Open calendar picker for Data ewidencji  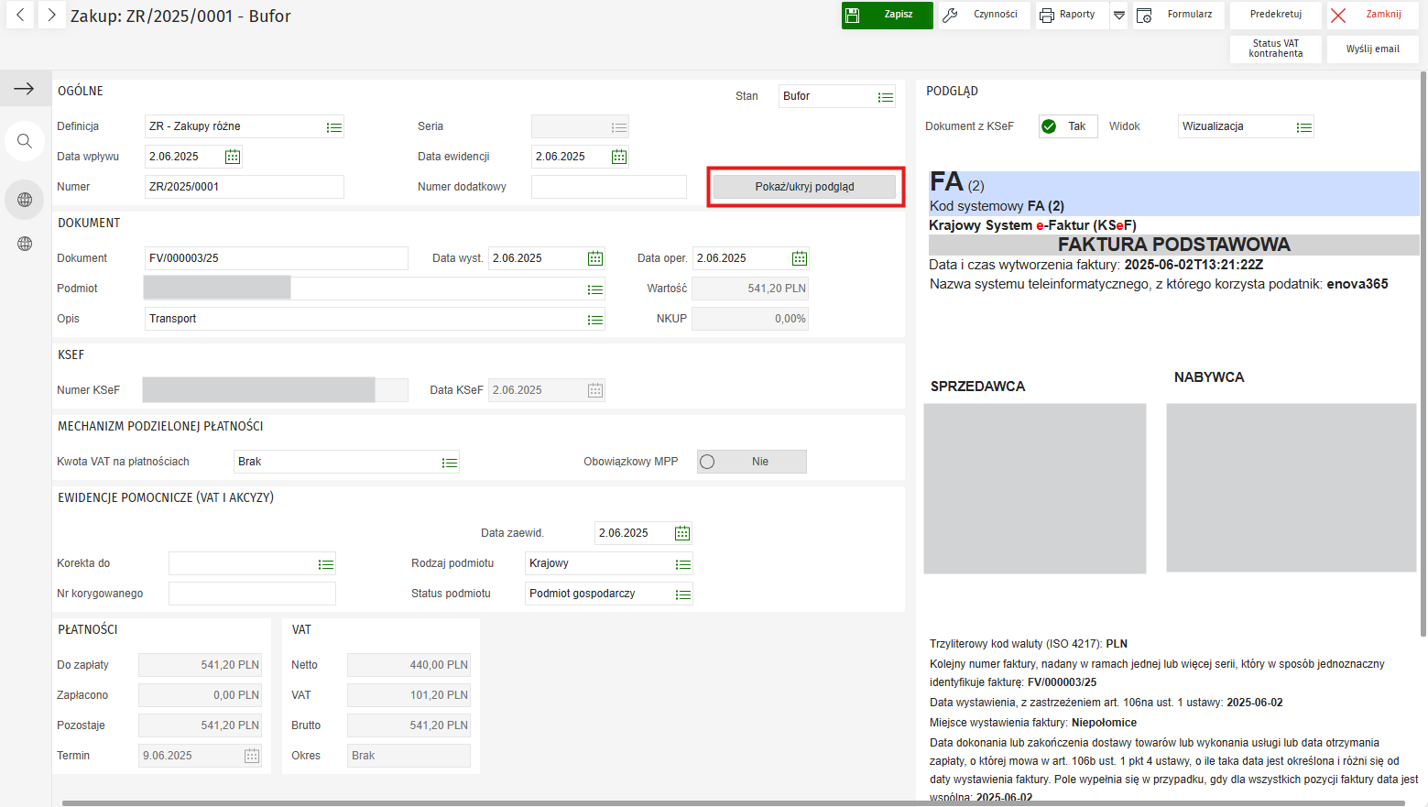tap(619, 157)
